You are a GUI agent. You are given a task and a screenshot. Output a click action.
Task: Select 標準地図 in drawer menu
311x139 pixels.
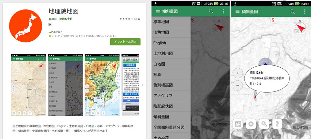point(171,22)
